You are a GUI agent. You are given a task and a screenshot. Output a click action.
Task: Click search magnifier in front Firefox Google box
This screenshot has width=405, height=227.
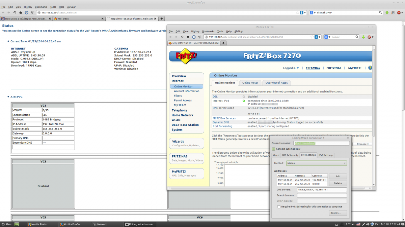tap(357, 37)
